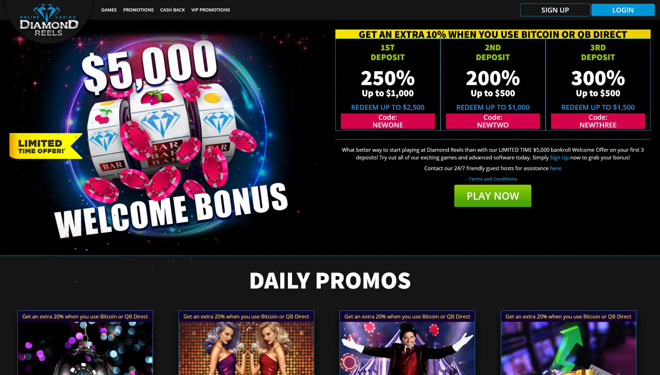Open the Promotions menu item
The width and height of the screenshot is (660, 375).
tap(138, 10)
